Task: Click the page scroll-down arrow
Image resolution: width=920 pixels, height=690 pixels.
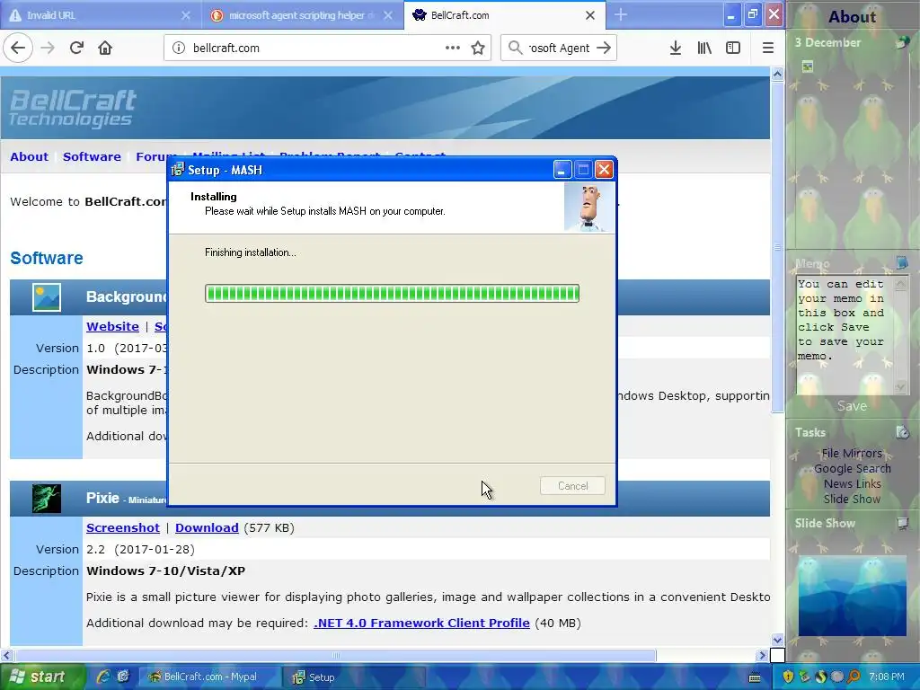Action: 777,640
